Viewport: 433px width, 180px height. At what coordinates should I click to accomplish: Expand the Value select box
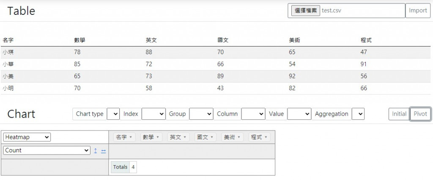(299, 114)
